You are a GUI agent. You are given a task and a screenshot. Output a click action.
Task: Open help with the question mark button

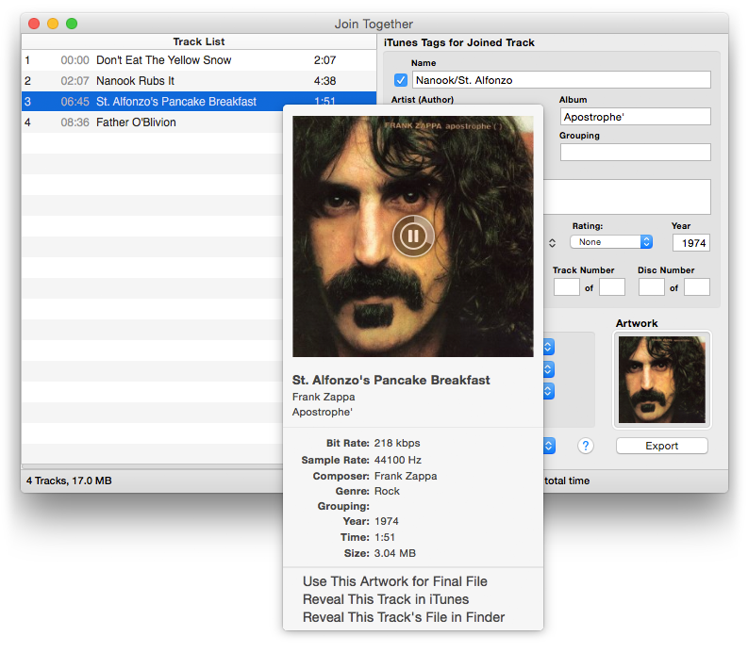[586, 446]
